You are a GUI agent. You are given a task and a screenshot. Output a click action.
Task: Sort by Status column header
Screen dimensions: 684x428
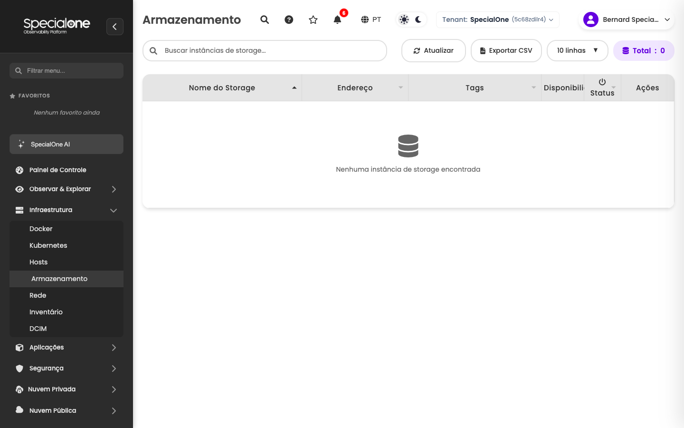602,88
